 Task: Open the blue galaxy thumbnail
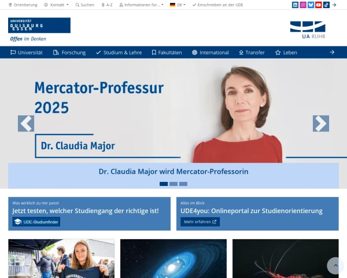pyautogui.click(x=173, y=258)
